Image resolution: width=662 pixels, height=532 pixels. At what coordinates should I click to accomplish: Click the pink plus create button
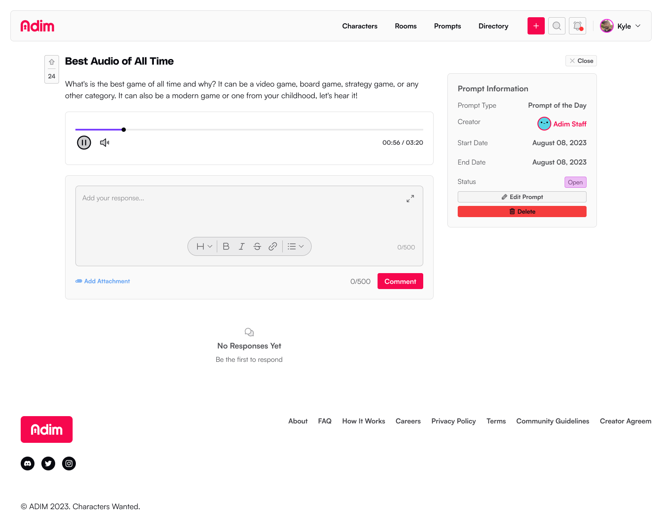point(536,26)
